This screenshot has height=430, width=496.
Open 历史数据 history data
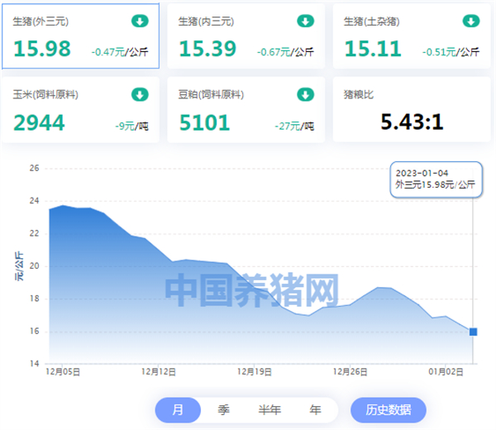pyautogui.click(x=389, y=410)
